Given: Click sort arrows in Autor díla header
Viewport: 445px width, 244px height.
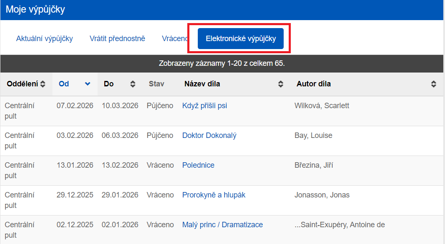Looking at the screenshot, I should pyautogui.click(x=434, y=84).
